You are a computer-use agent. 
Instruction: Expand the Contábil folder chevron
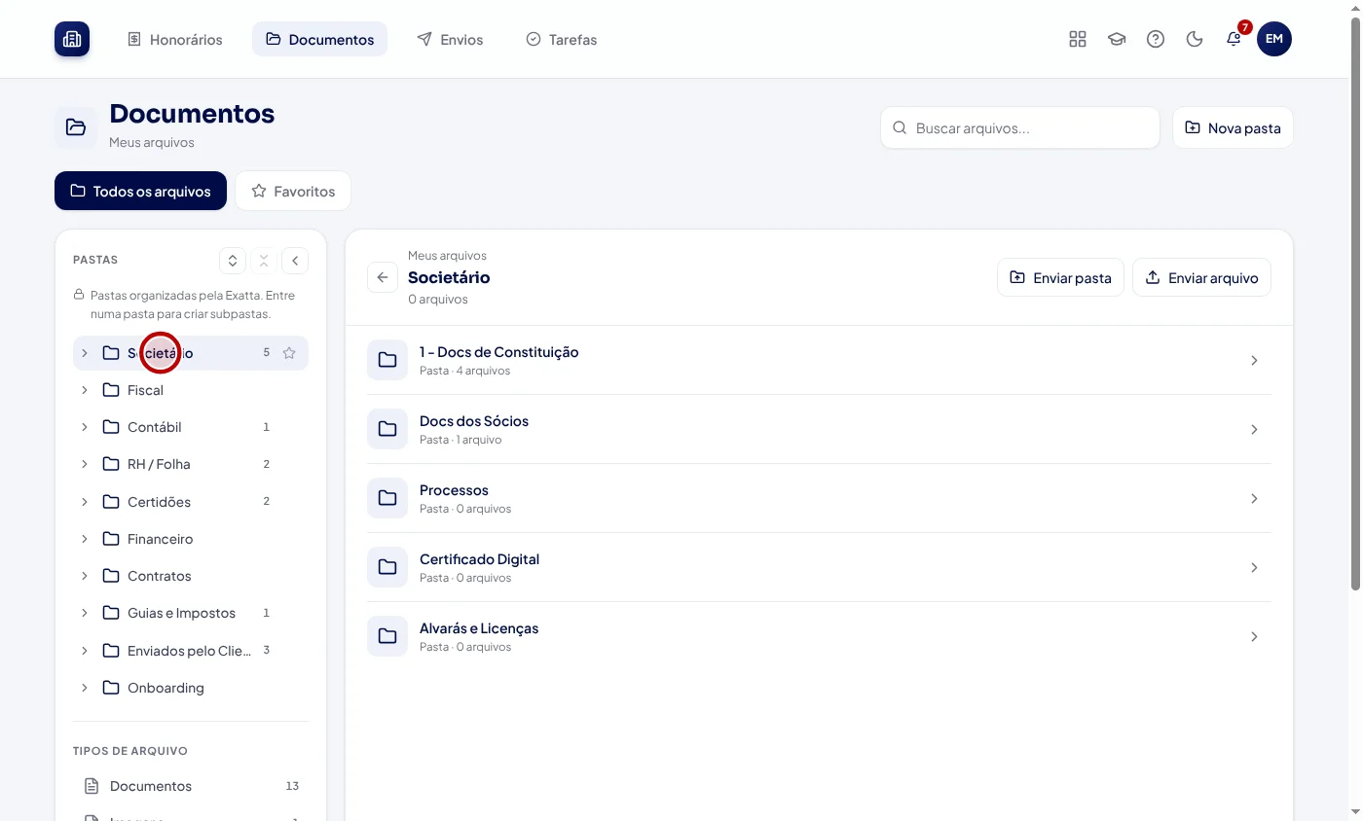[85, 427]
